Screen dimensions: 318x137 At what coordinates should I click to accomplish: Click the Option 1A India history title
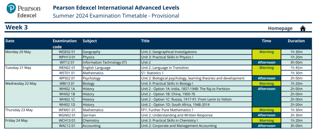tap(185, 88)
